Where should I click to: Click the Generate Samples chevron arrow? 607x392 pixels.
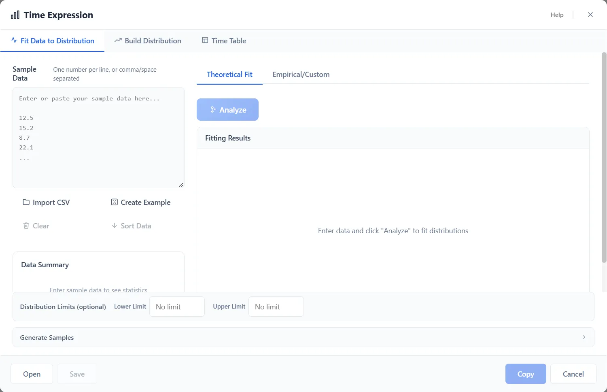(584, 337)
